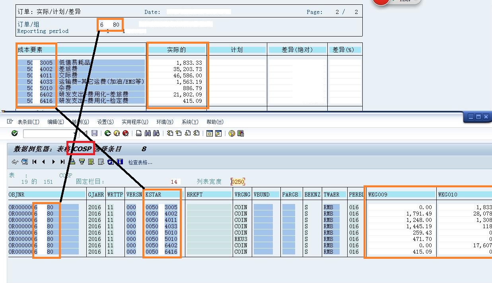
Task: Jump to last entry arrow icon
Action: coord(62,162)
